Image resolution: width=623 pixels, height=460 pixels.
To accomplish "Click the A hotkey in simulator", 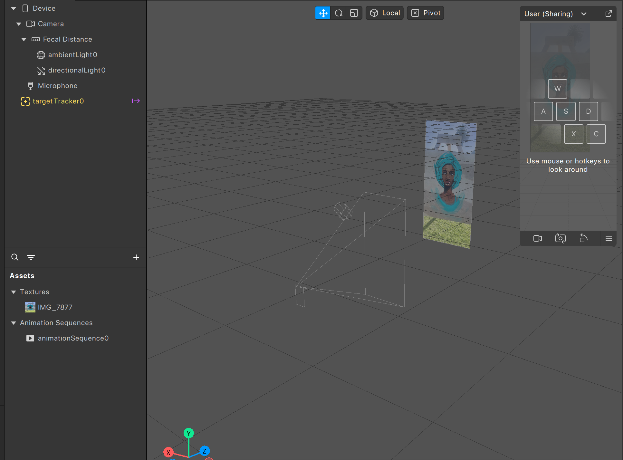I will point(543,111).
